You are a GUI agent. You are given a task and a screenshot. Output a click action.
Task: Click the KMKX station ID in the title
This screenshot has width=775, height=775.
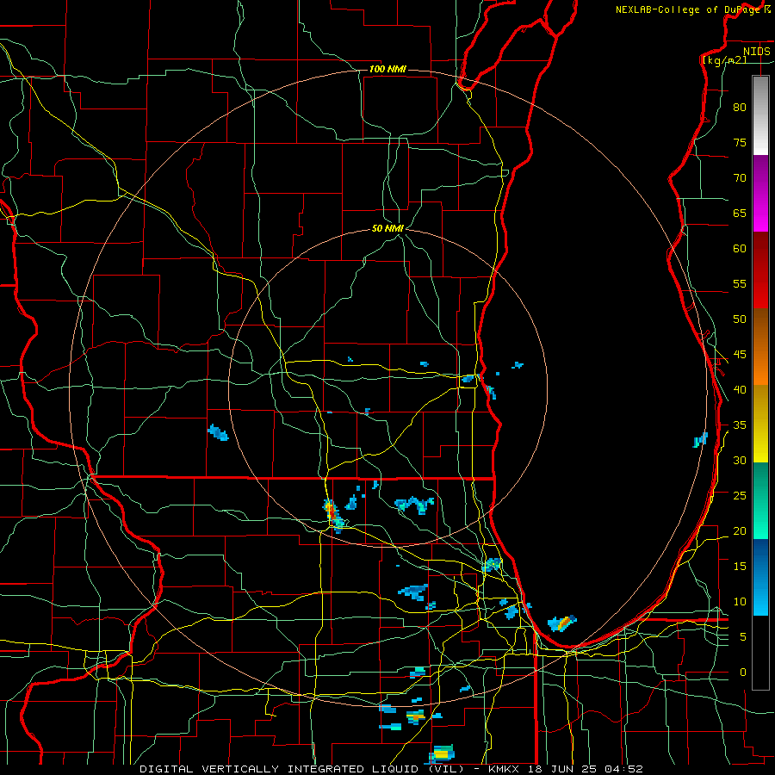coord(505,769)
